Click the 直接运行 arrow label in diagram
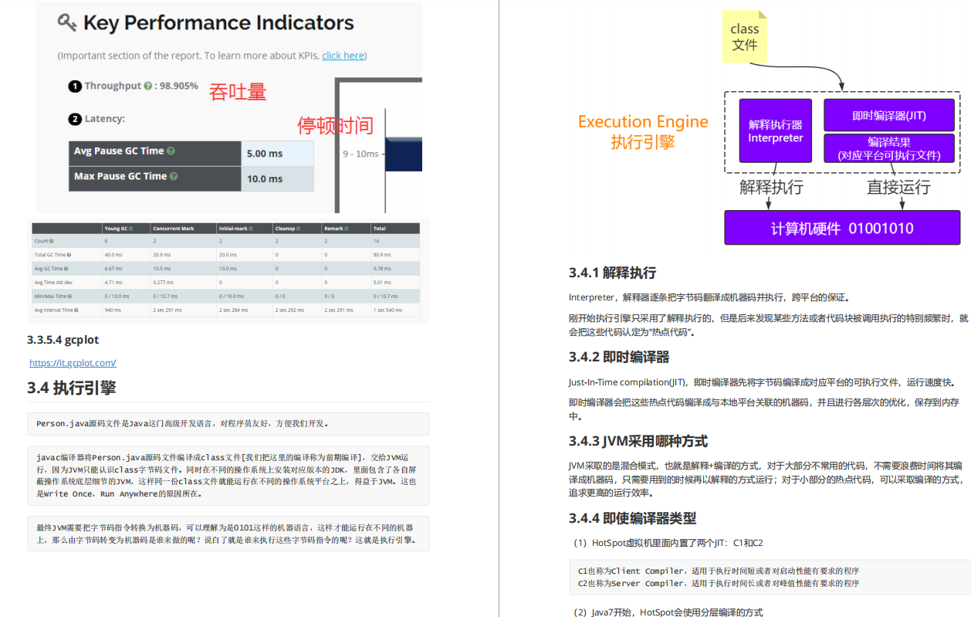This screenshot has width=971, height=617. click(898, 187)
